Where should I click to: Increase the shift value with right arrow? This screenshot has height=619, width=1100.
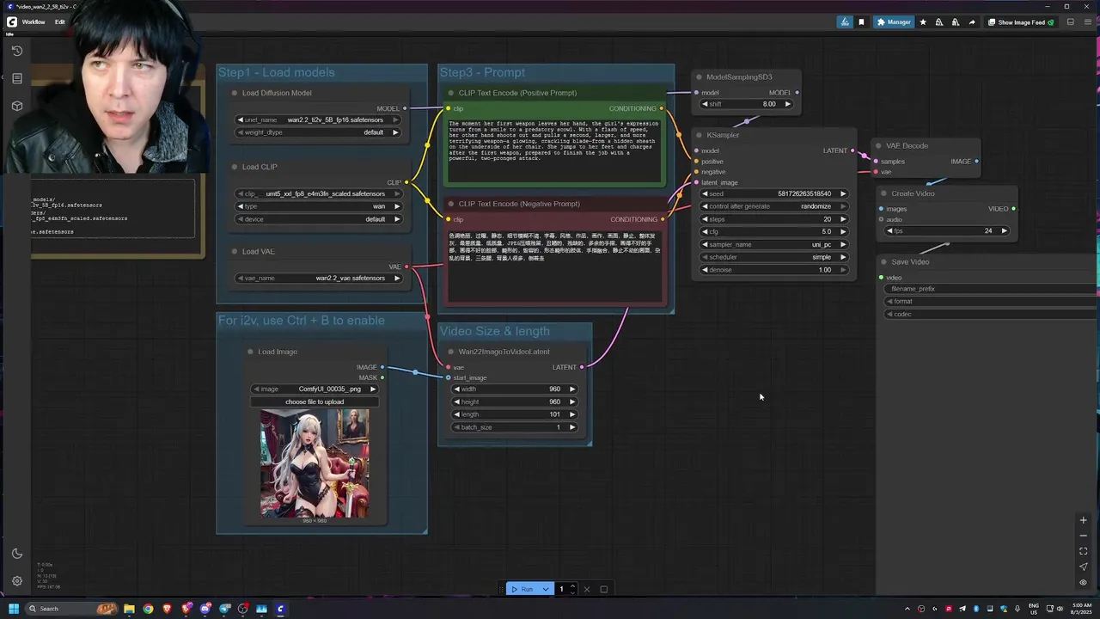(x=787, y=104)
